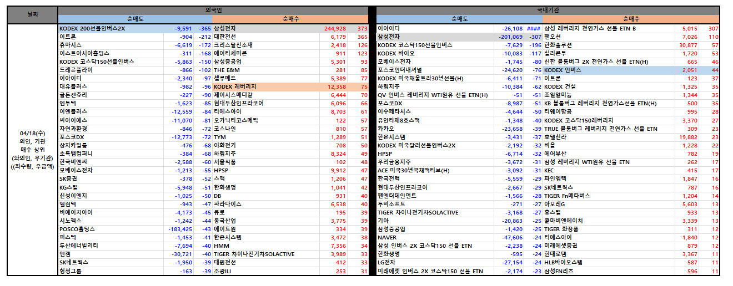733x286 pixels.
Task: Select 크리스탈신소재
Action: [x=266, y=45]
